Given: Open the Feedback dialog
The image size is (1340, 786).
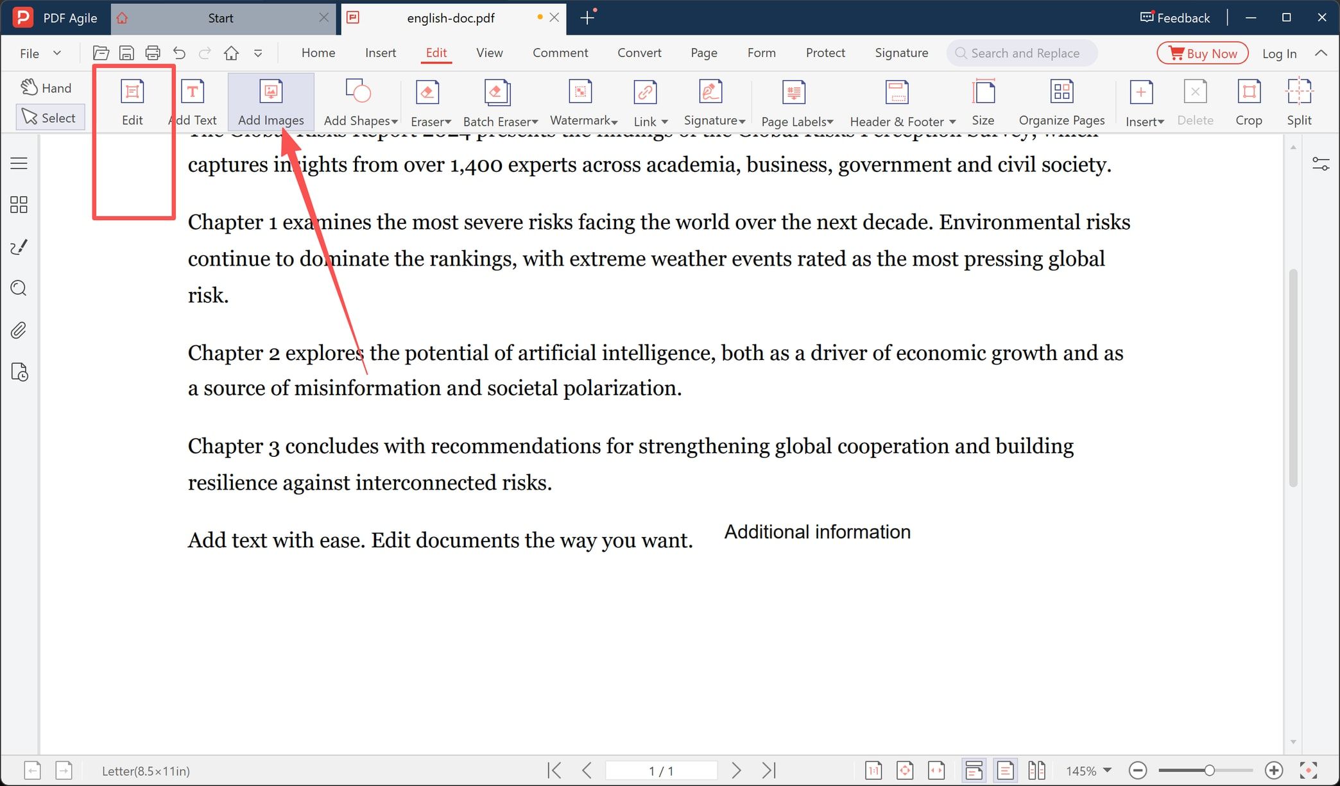Looking at the screenshot, I should tap(1175, 18).
